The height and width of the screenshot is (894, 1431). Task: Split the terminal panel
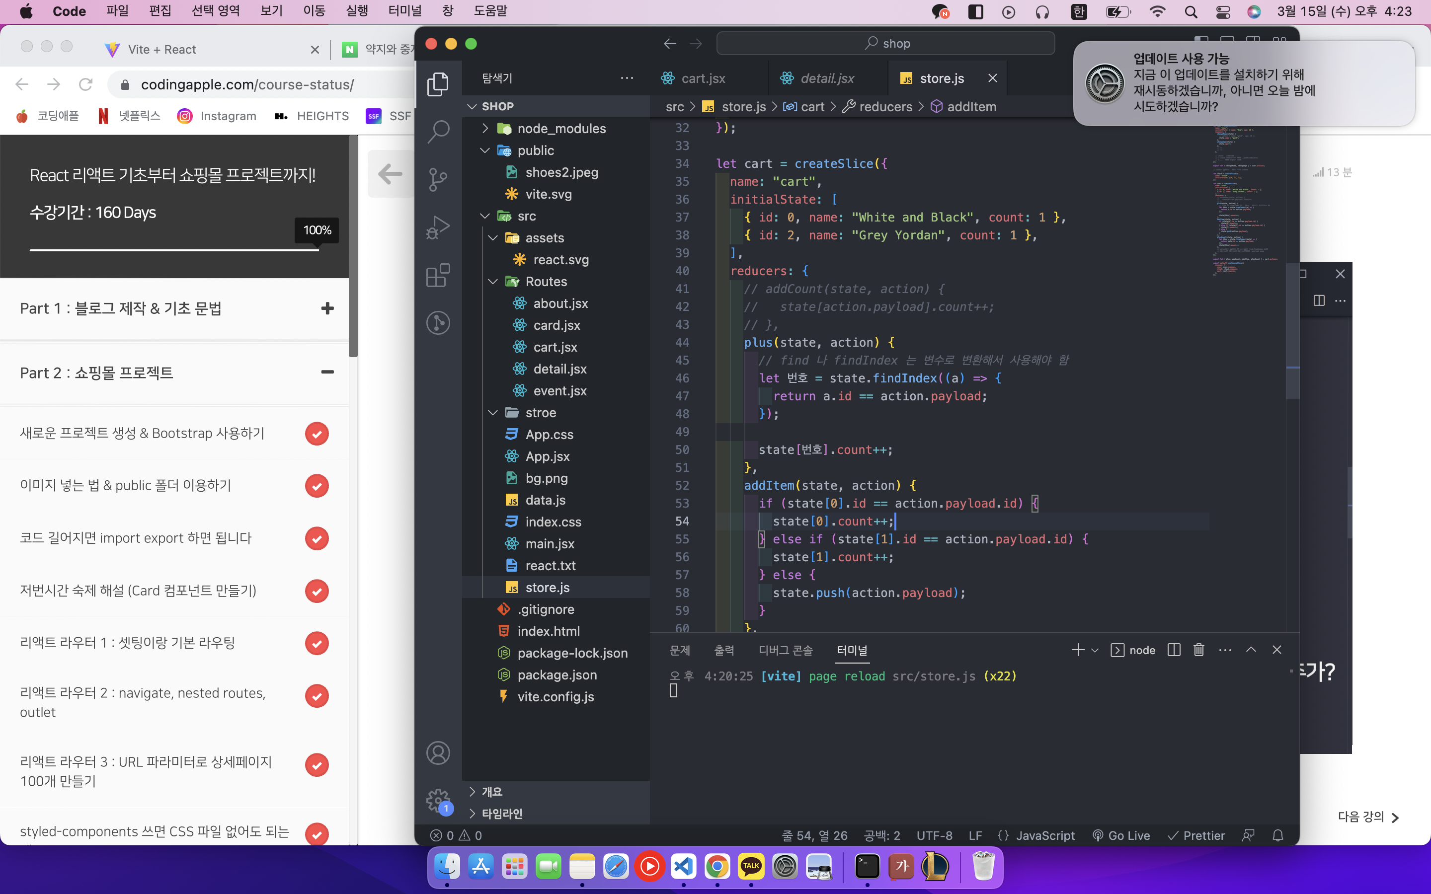point(1174,650)
